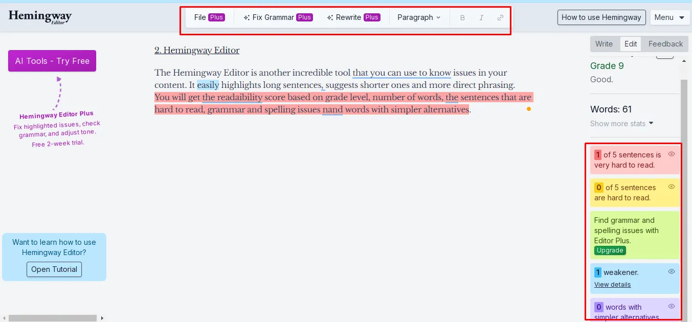Click the up arrow of the sidebar scrollbar
Image resolution: width=692 pixels, height=322 pixels.
point(684,61)
